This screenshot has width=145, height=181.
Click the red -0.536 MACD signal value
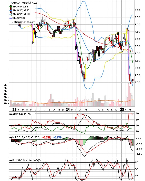[x=47, y=137]
